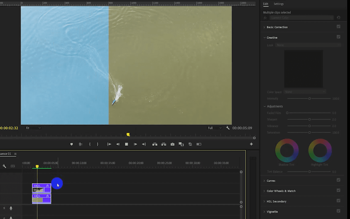Click the current timecode 00:00:02:32
Image resolution: width=350 pixels, height=219 pixels.
pos(9,128)
